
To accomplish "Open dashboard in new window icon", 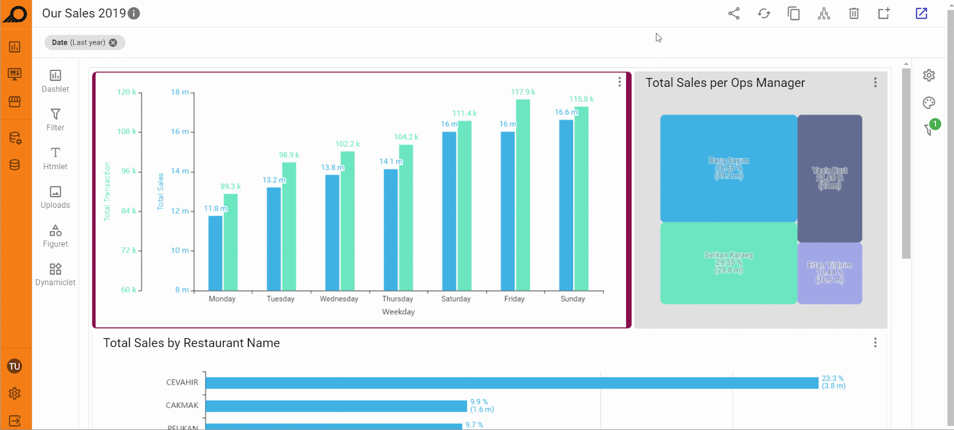I will 921,13.
